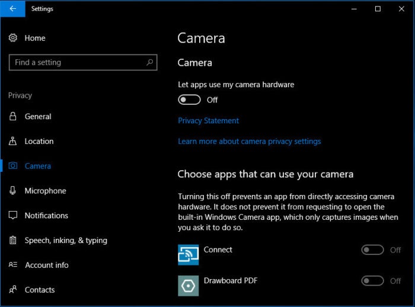
Task: Enable camera access for Connect
Action: click(x=372, y=250)
